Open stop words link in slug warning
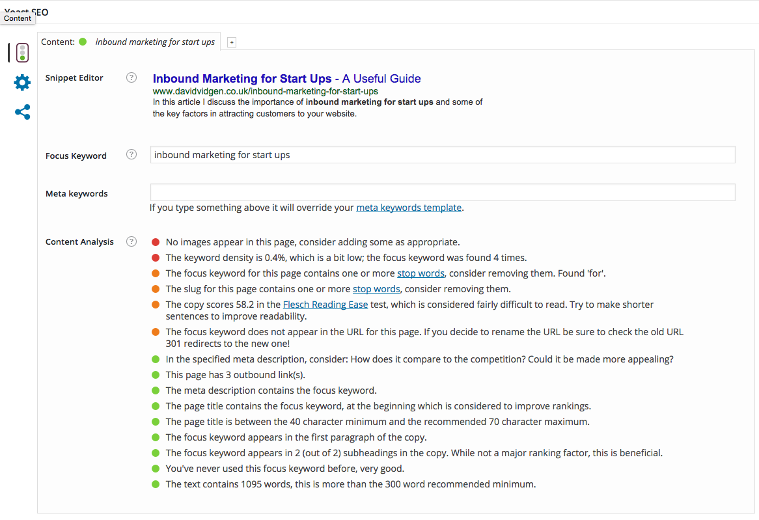 pyautogui.click(x=376, y=289)
